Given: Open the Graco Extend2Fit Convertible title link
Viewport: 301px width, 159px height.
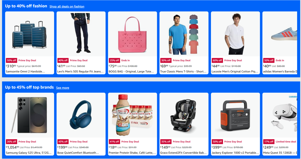Looking at the screenshot, I should 183,153.
